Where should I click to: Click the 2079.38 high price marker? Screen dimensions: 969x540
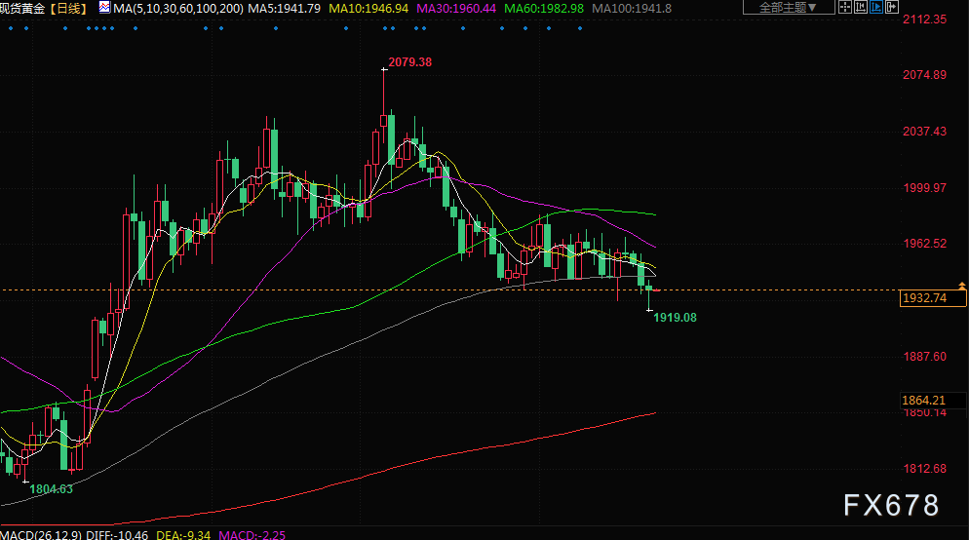pos(409,62)
